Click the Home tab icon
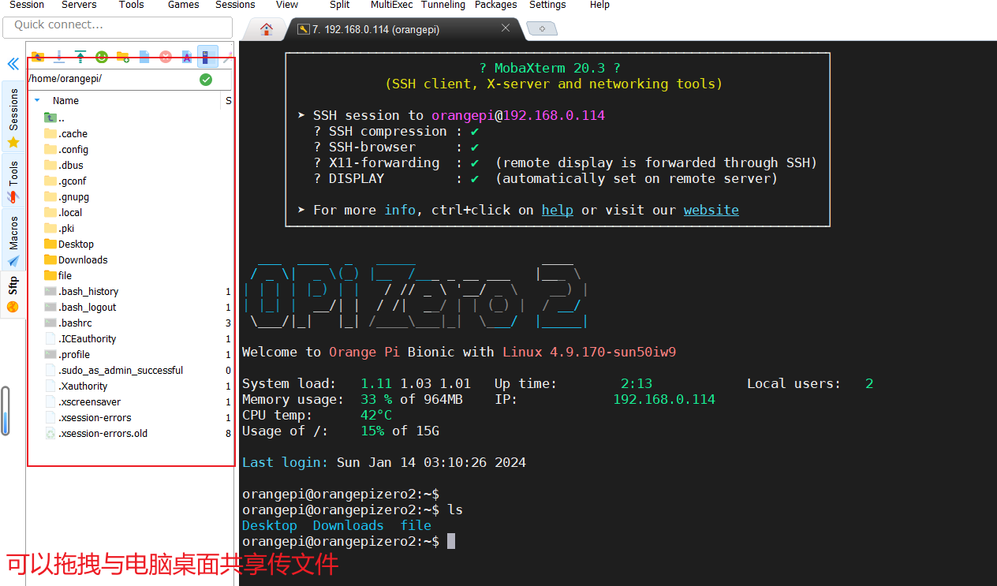 pos(267,29)
